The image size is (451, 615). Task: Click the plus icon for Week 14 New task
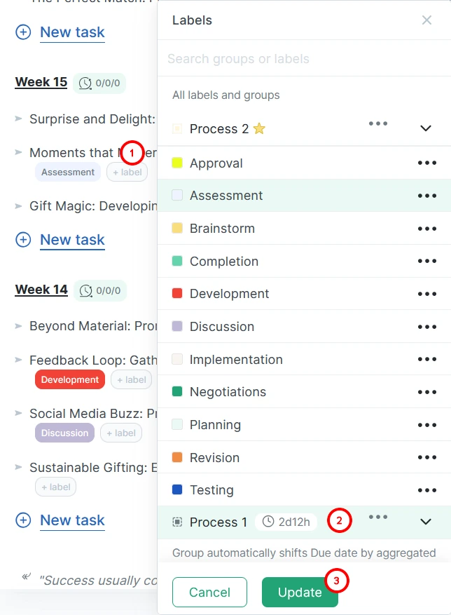click(x=23, y=520)
